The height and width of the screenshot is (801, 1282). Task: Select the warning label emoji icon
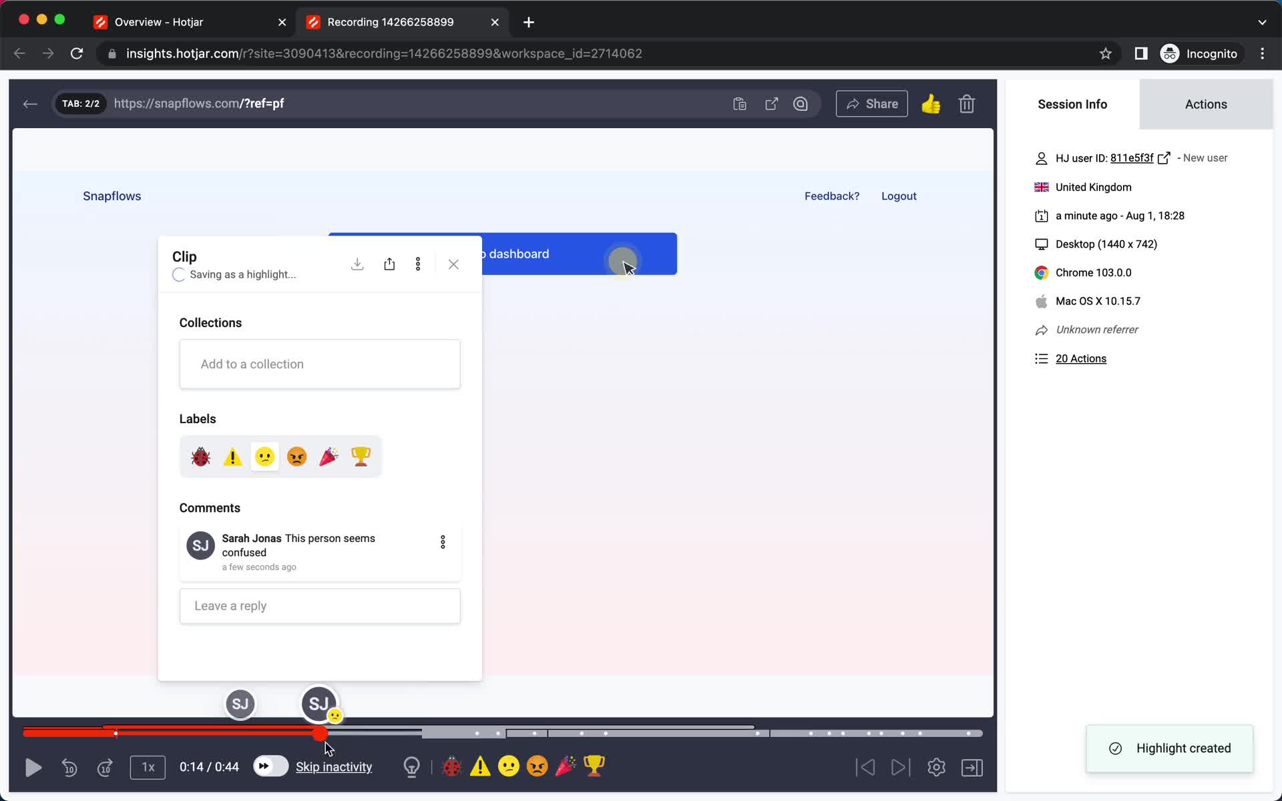click(232, 455)
